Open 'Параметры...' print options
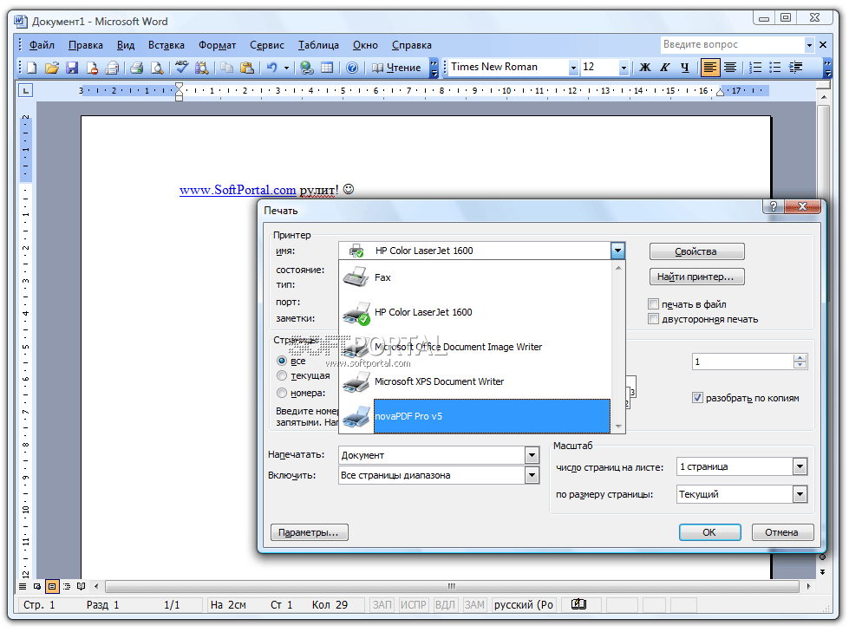This screenshot has height=632, width=849. (310, 532)
